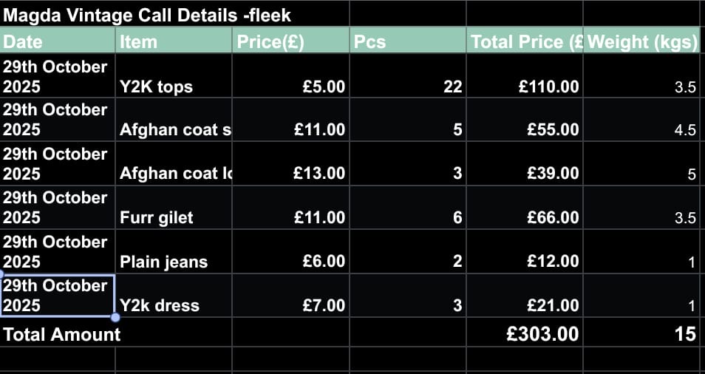Click the £66.00 total price cell
705x374 pixels.
(x=525, y=208)
